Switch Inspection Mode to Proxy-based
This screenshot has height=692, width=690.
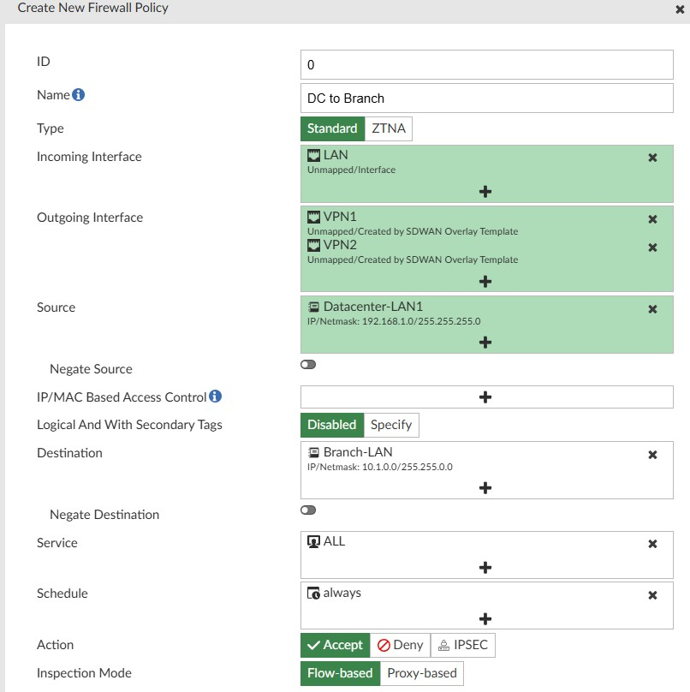click(421, 673)
